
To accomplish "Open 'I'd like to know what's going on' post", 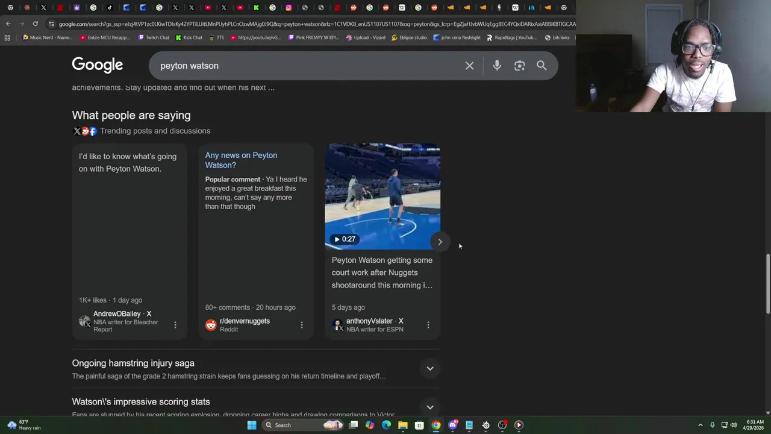I will [x=128, y=163].
